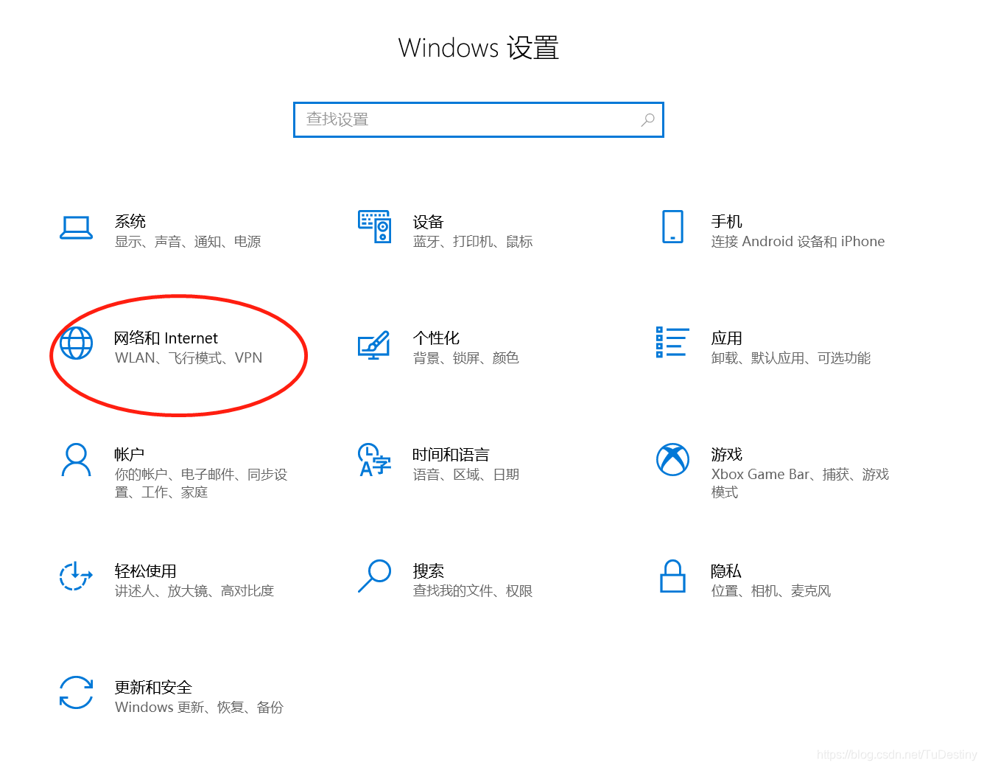Click the 搜索 magnifying glass icon
The height and width of the screenshot is (768, 984).
(374, 576)
